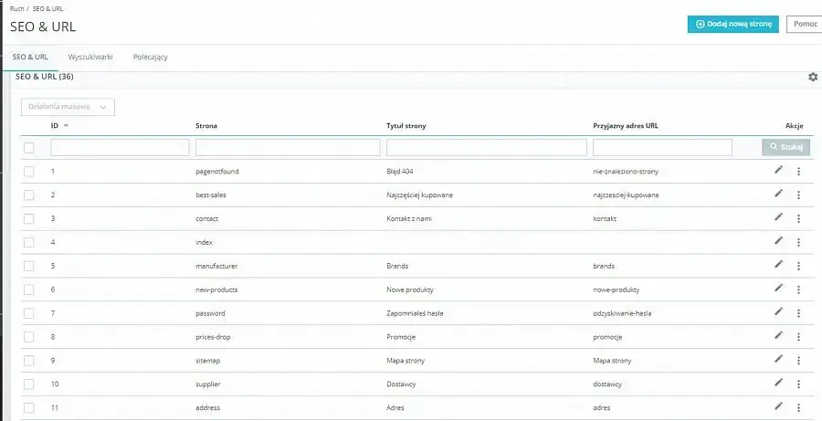The image size is (822, 421).
Task: Edit the sitemap page with pencil icon
Action: [778, 360]
